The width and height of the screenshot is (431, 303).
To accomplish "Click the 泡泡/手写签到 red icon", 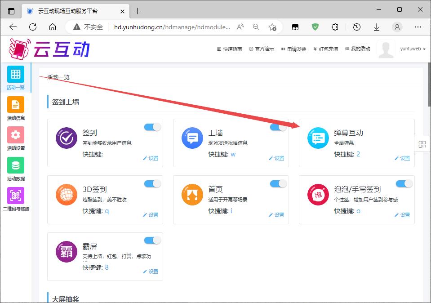I will [x=318, y=195].
